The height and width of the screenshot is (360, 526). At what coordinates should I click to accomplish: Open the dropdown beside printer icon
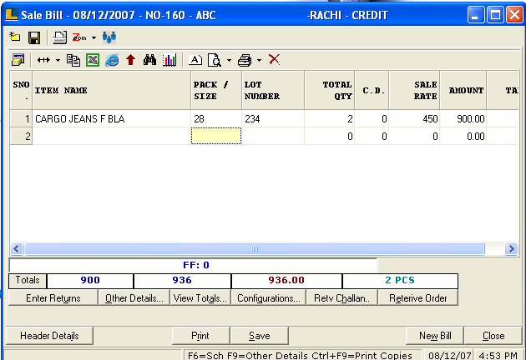pos(260,61)
